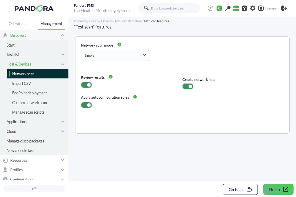Expand the Profiles chevron
Image resolution: width=296 pixels, height=197 pixels.
click(x=63, y=170)
